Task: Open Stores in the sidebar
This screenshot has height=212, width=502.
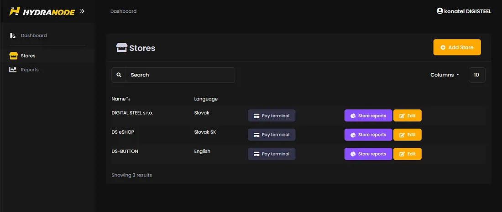Action: 28,56
